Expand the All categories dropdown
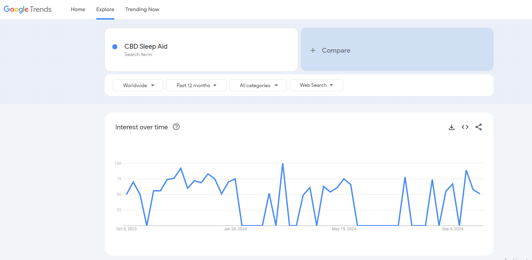This screenshot has height=260, width=532. 258,85
